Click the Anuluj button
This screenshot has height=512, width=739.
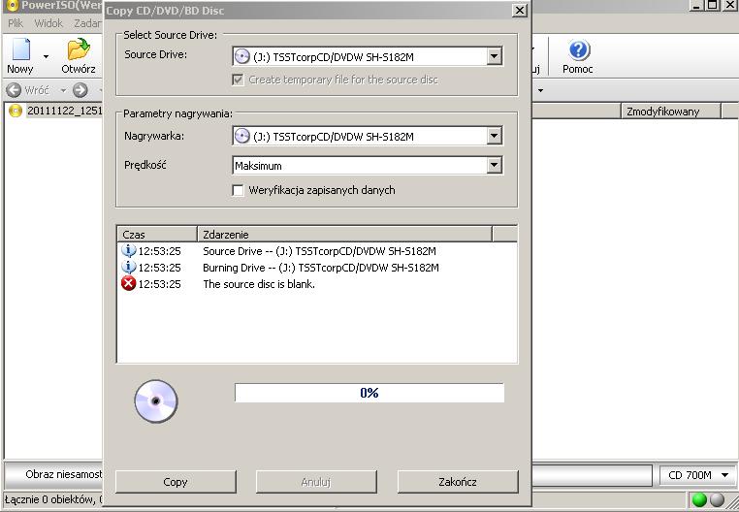[316, 482]
